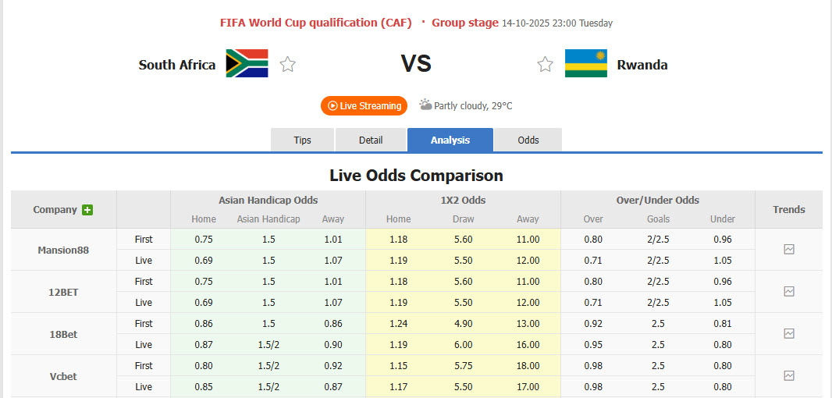Open Mansion88 odds trends chart icon
This screenshot has width=832, height=398.
[x=789, y=250]
